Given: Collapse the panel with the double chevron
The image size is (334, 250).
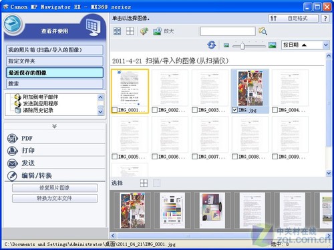Looking at the screenshot, I should click(x=54, y=126).
